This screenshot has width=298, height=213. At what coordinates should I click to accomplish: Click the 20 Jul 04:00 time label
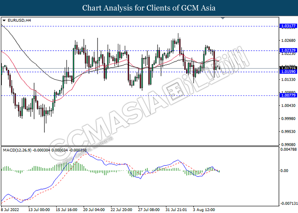click(x=94, y=210)
